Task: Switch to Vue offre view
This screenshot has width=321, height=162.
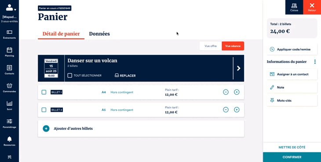Action: tap(211, 46)
